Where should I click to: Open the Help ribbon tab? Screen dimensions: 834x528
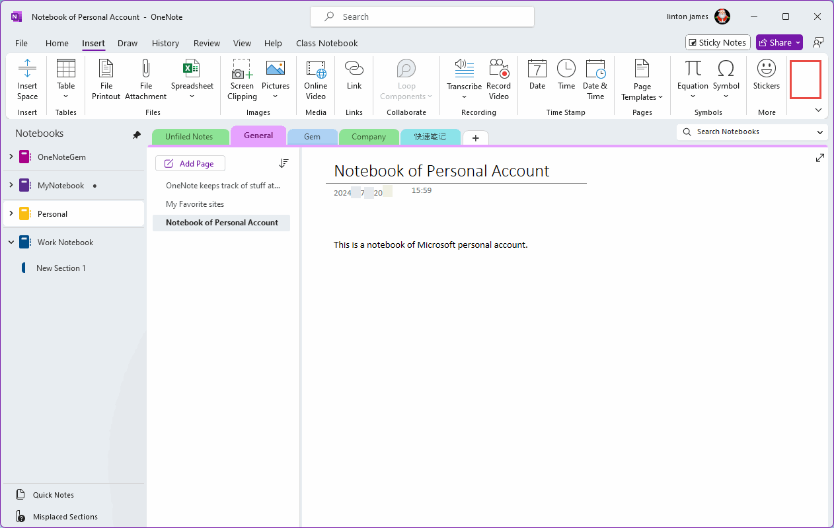[273, 43]
